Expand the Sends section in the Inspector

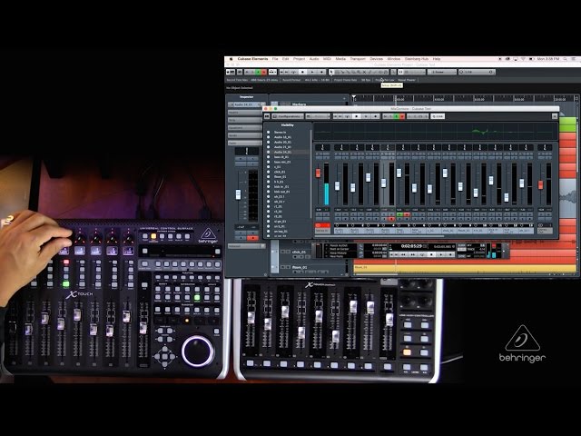pyautogui.click(x=244, y=135)
